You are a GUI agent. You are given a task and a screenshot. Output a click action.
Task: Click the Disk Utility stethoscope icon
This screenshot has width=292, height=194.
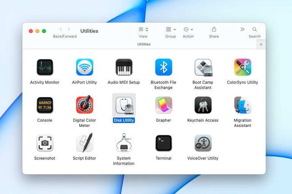124,105
